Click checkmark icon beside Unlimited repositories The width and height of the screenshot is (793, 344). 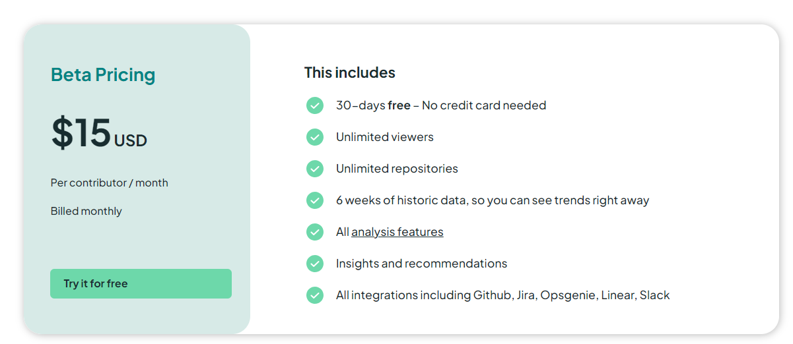pyautogui.click(x=315, y=169)
